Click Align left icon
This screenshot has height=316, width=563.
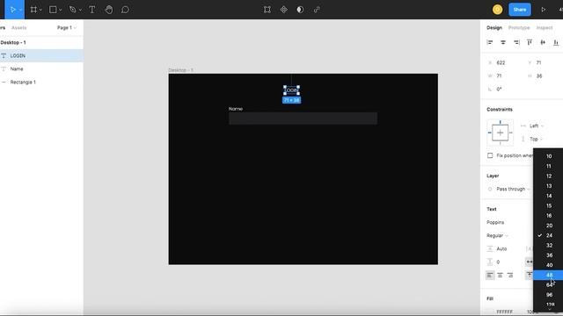(490, 42)
